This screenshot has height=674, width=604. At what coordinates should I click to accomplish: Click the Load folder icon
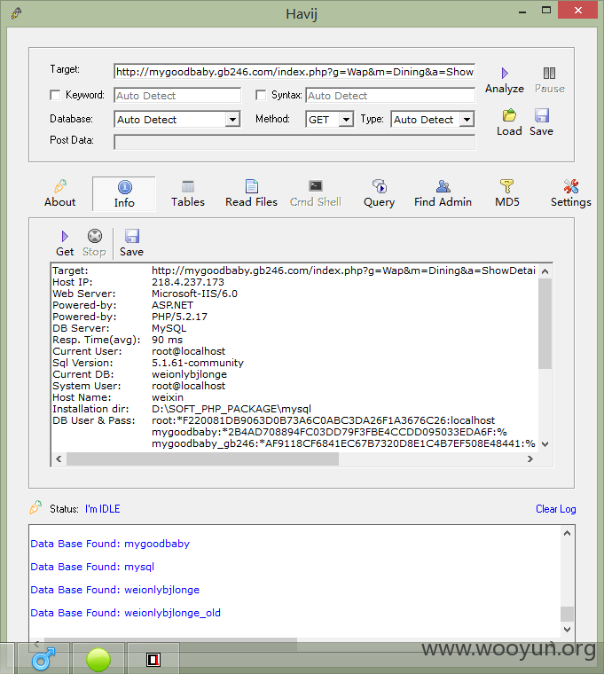(x=509, y=115)
